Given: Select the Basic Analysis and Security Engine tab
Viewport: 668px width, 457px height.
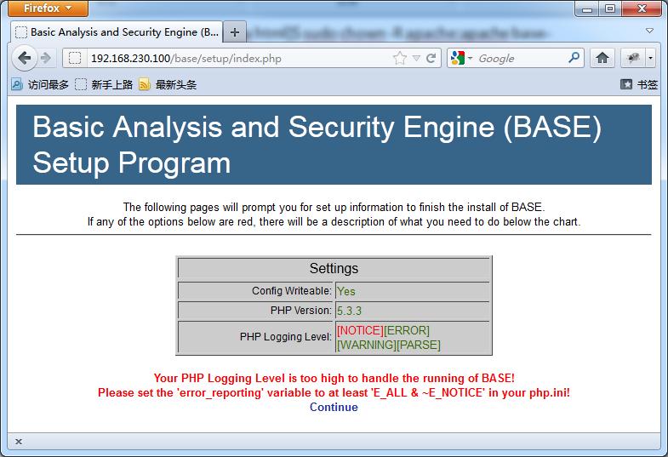Looking at the screenshot, I should (116, 32).
